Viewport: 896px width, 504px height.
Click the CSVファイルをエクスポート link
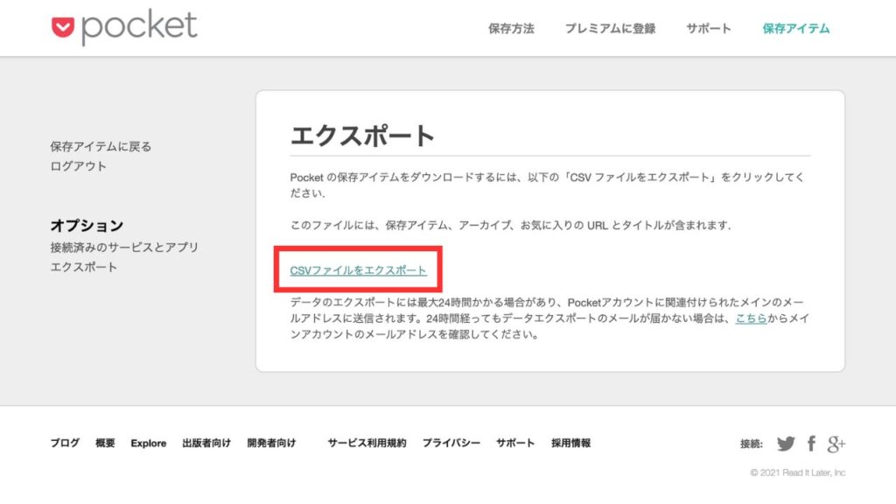pos(358,270)
